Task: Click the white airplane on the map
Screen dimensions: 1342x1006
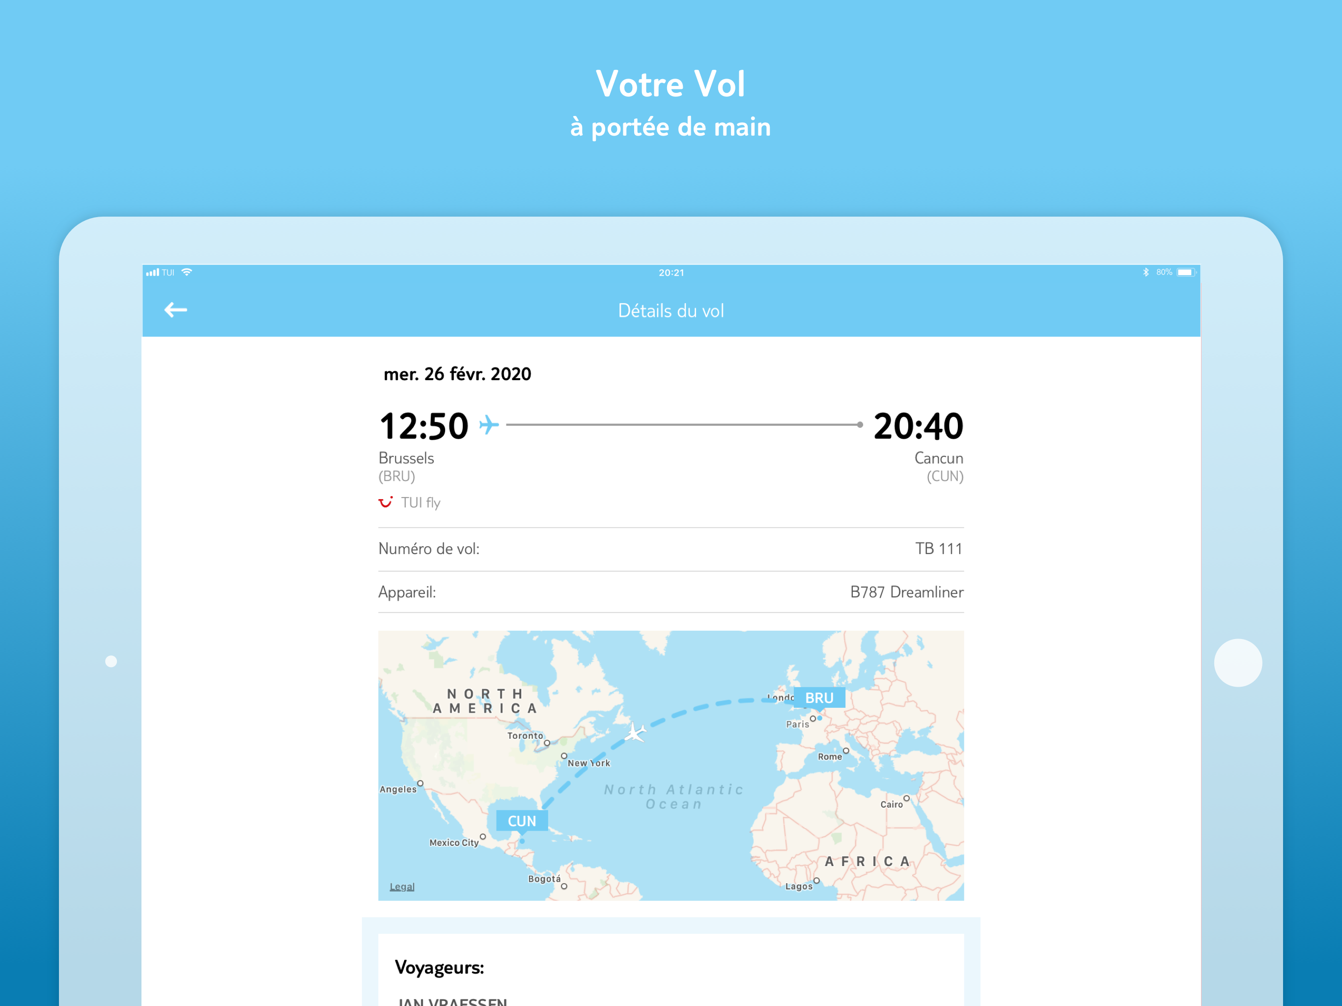Action: [x=635, y=733]
